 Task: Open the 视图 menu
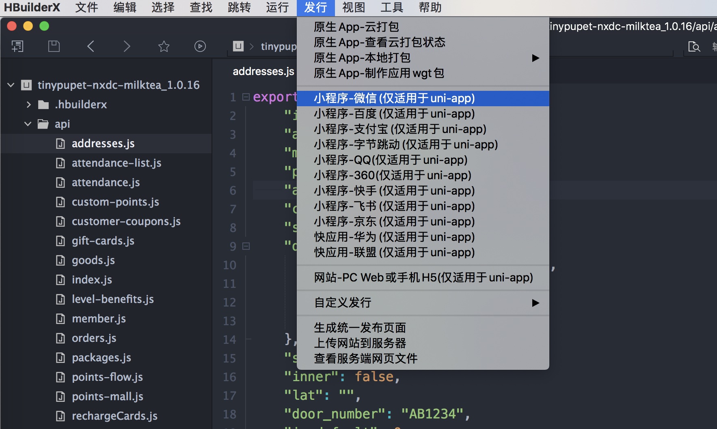354,8
